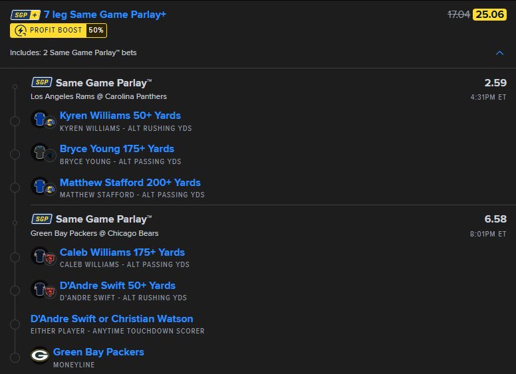Click the SGP badge for Rams at Panthers

pyautogui.click(x=41, y=82)
